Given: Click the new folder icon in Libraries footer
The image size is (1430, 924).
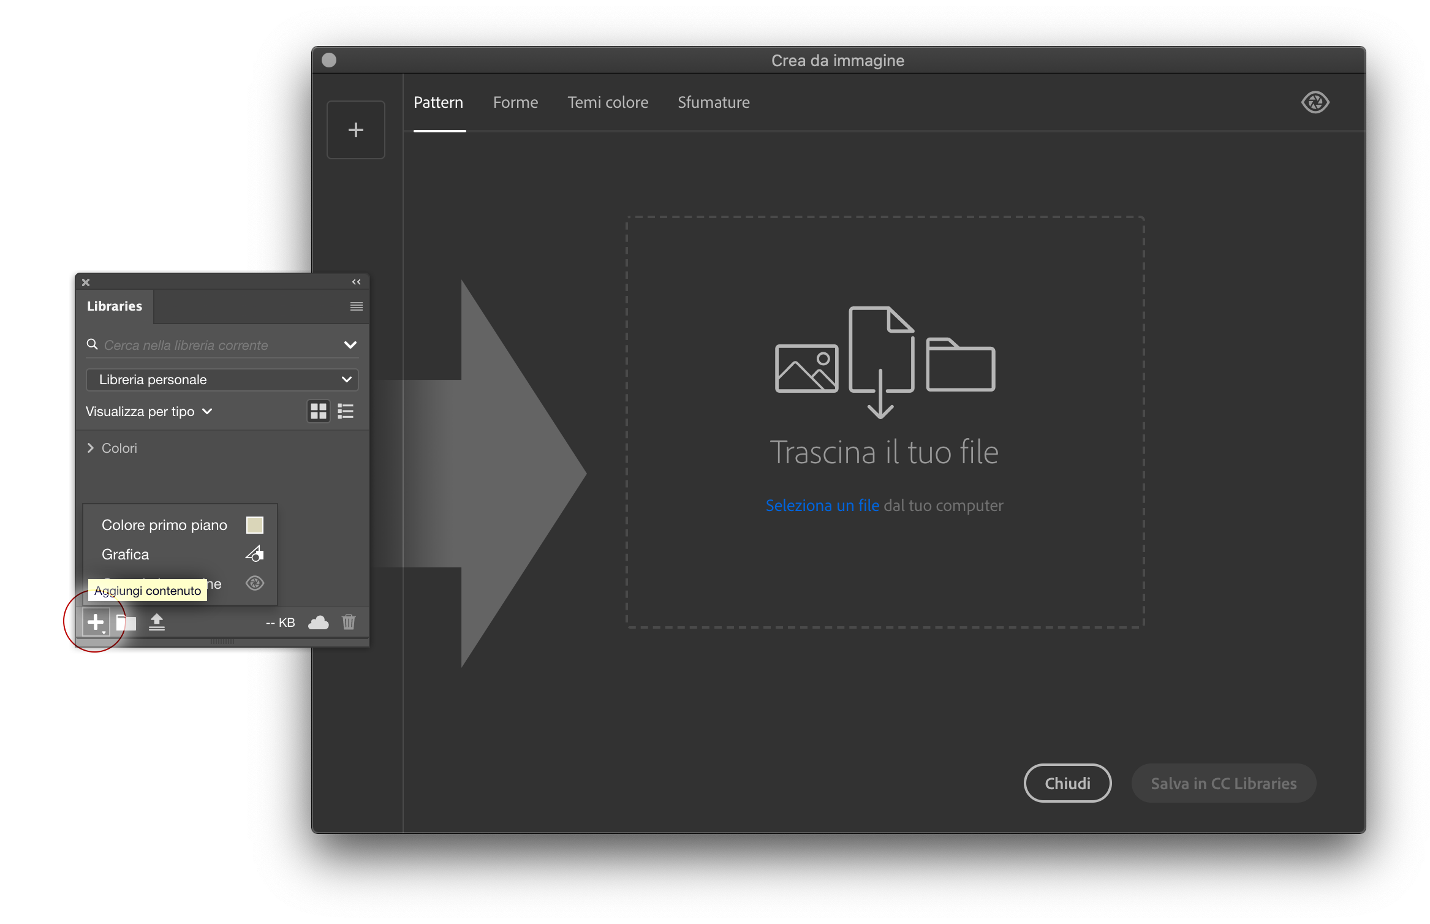Looking at the screenshot, I should (x=127, y=623).
